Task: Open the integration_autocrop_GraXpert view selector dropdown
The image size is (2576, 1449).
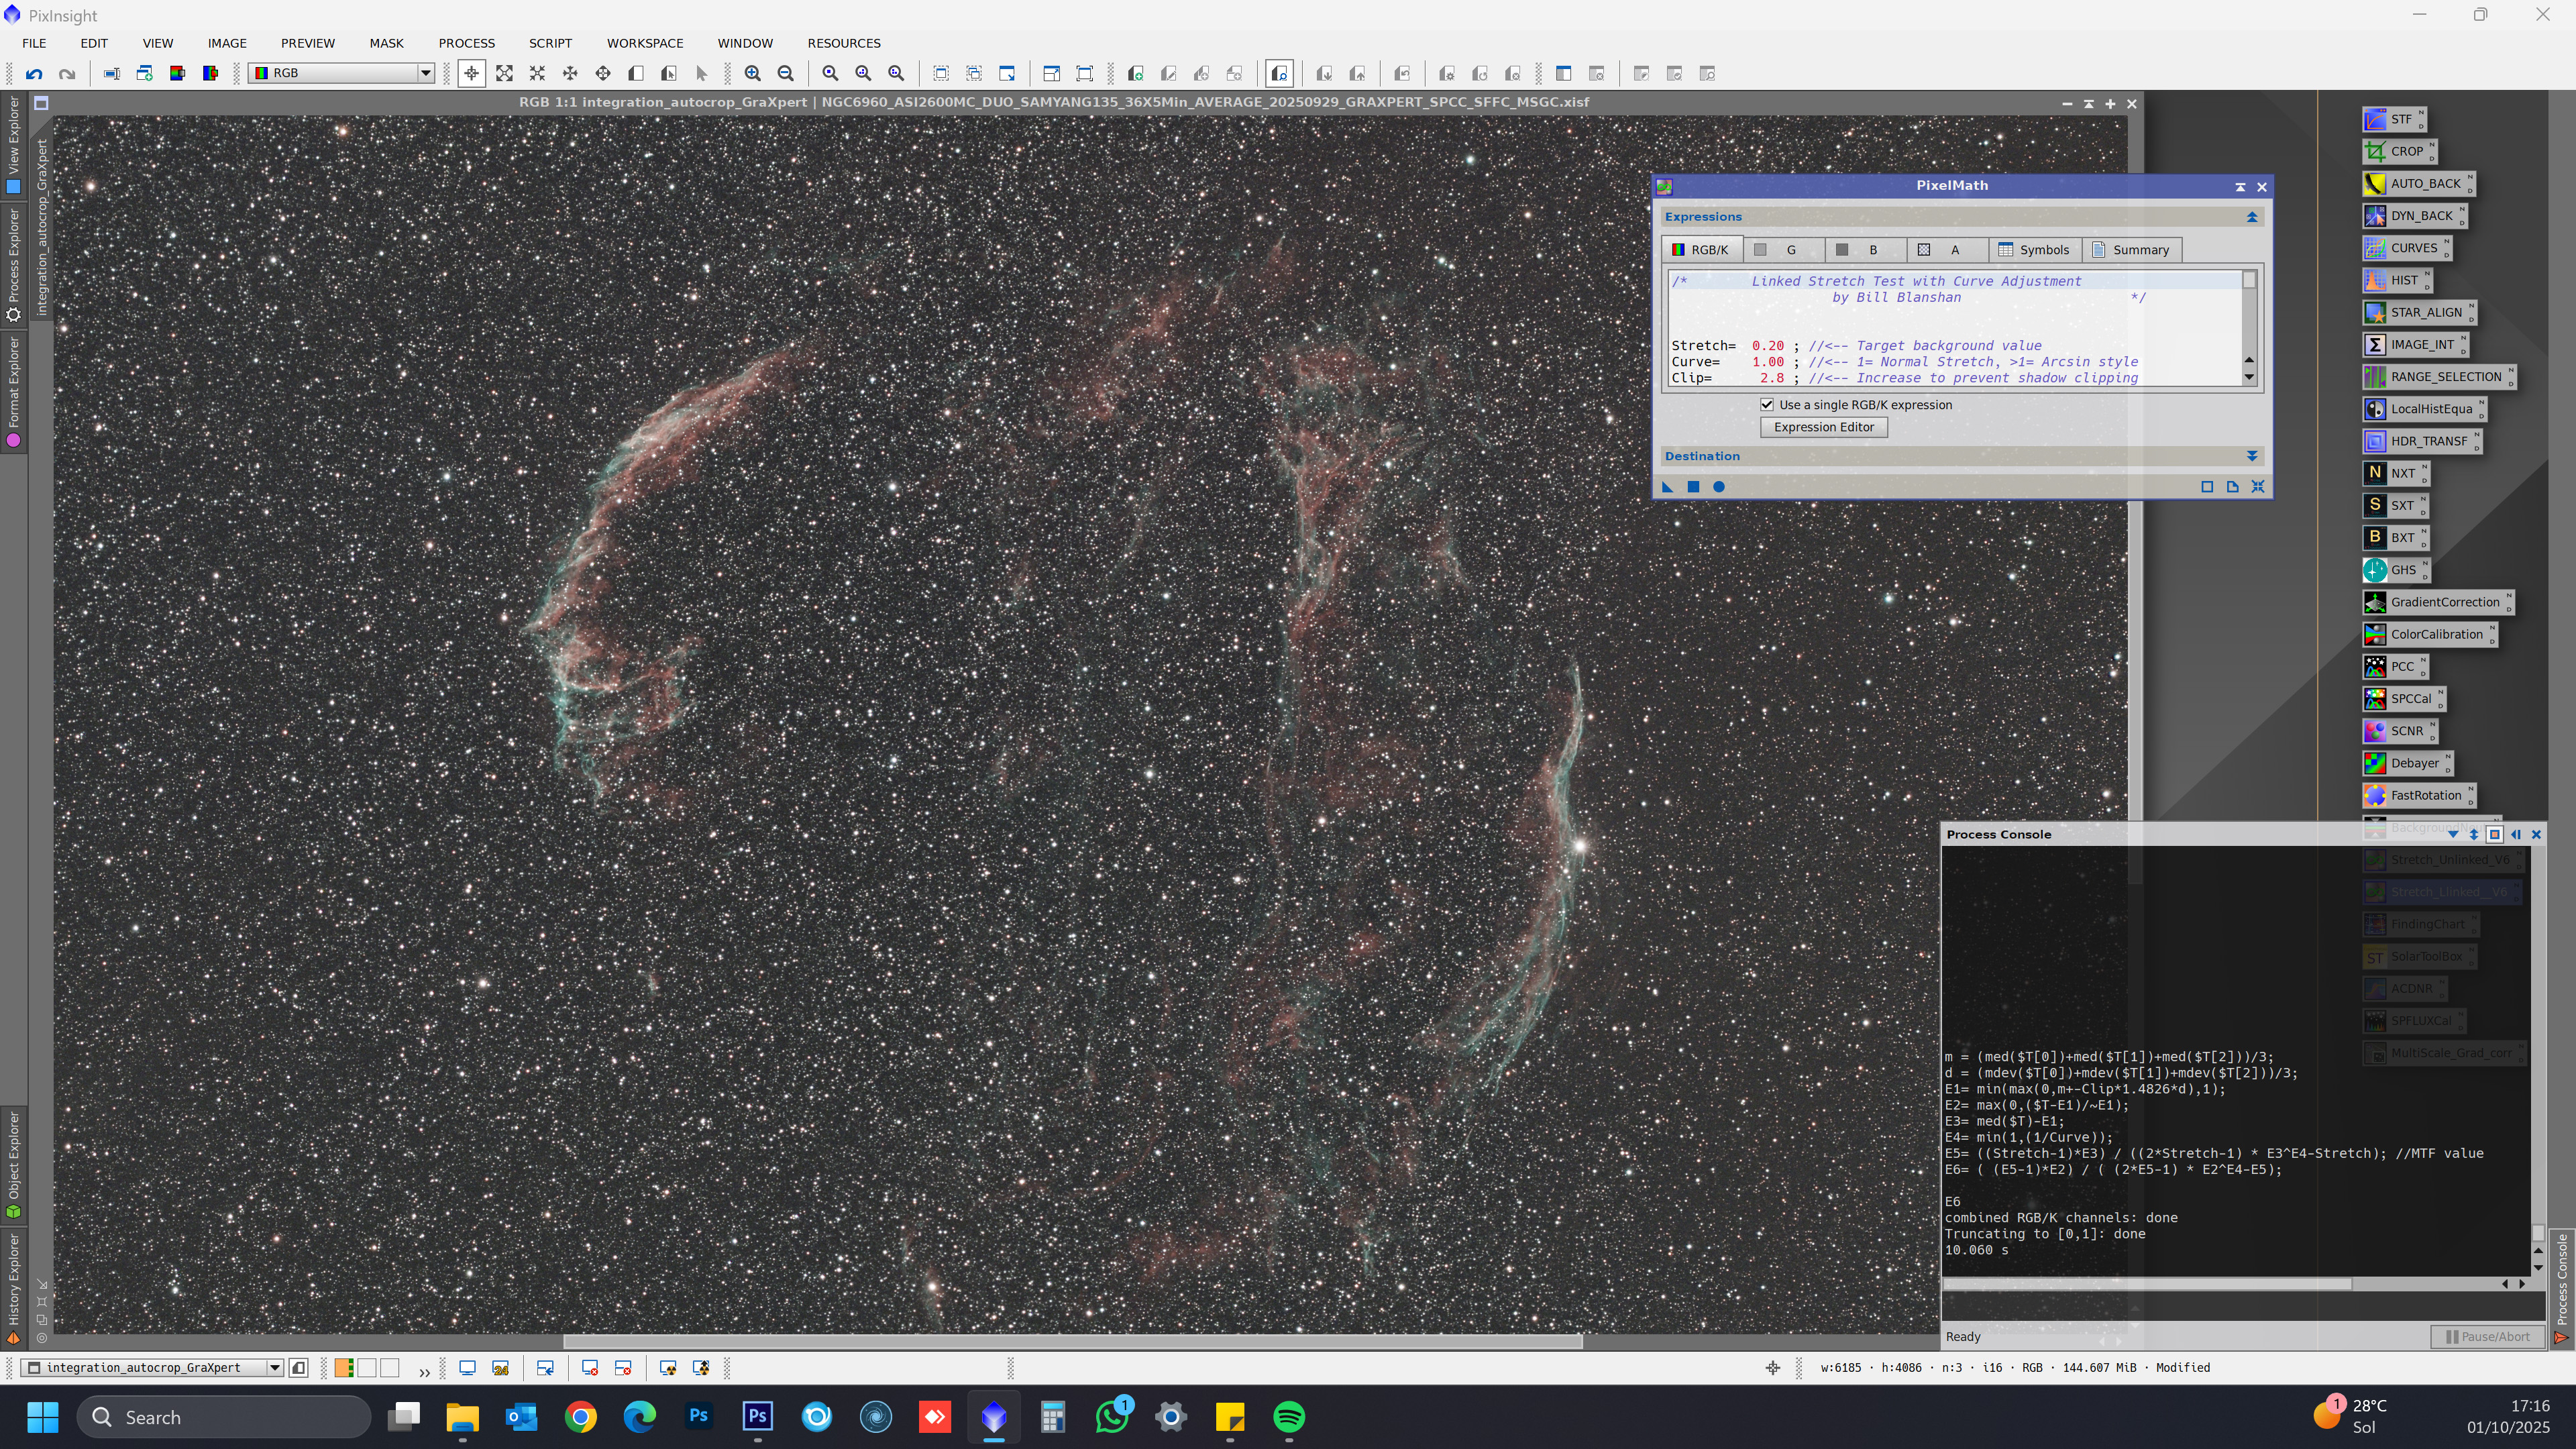Action: pyautogui.click(x=274, y=1368)
